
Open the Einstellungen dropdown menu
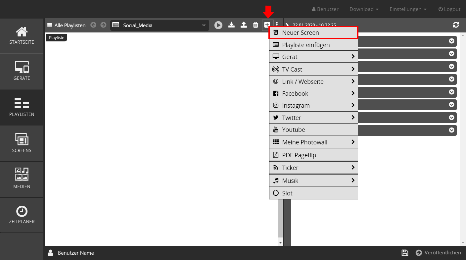coord(408,9)
